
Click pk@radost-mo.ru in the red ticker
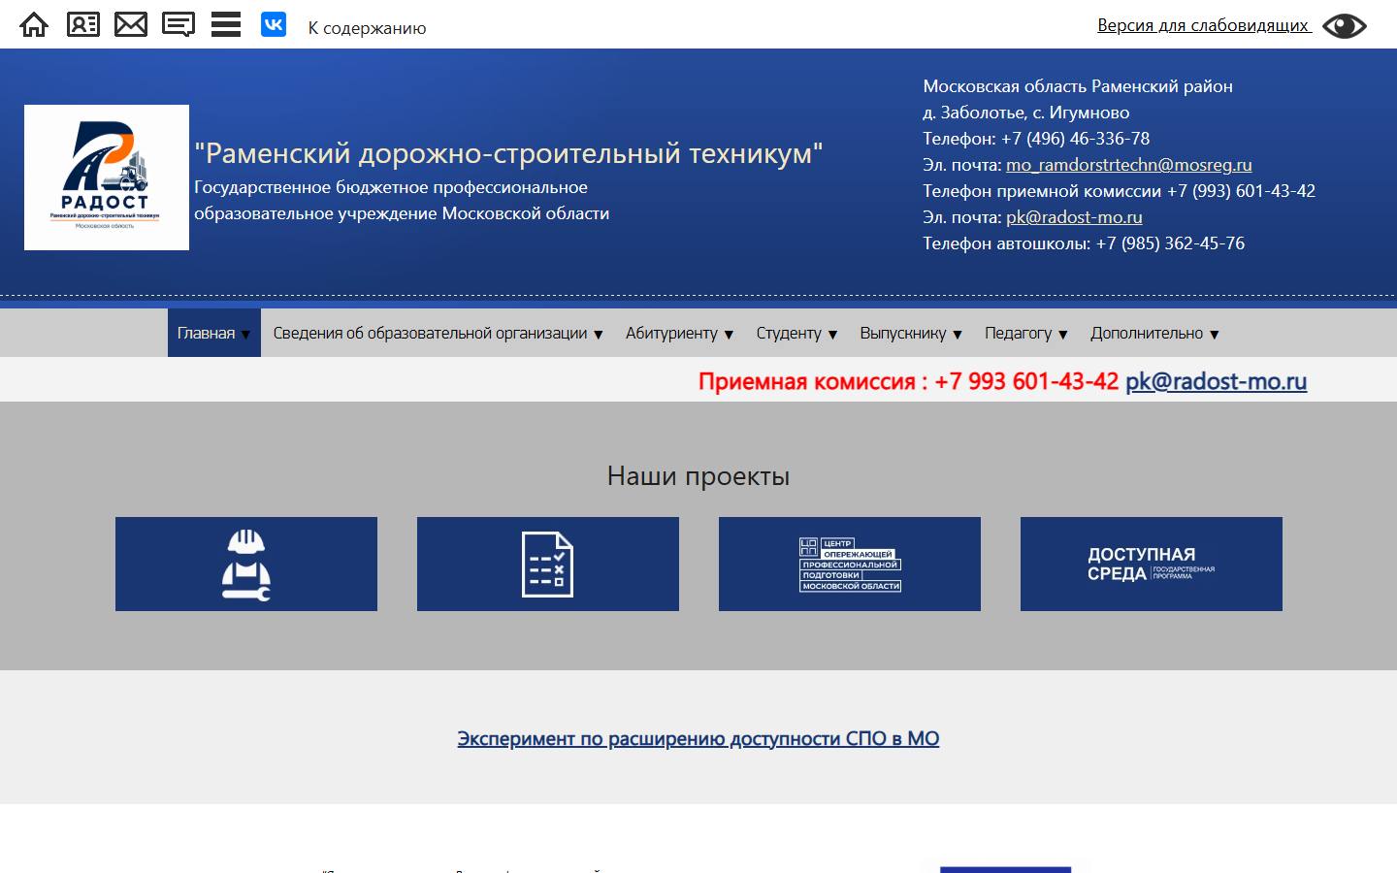tap(1216, 381)
